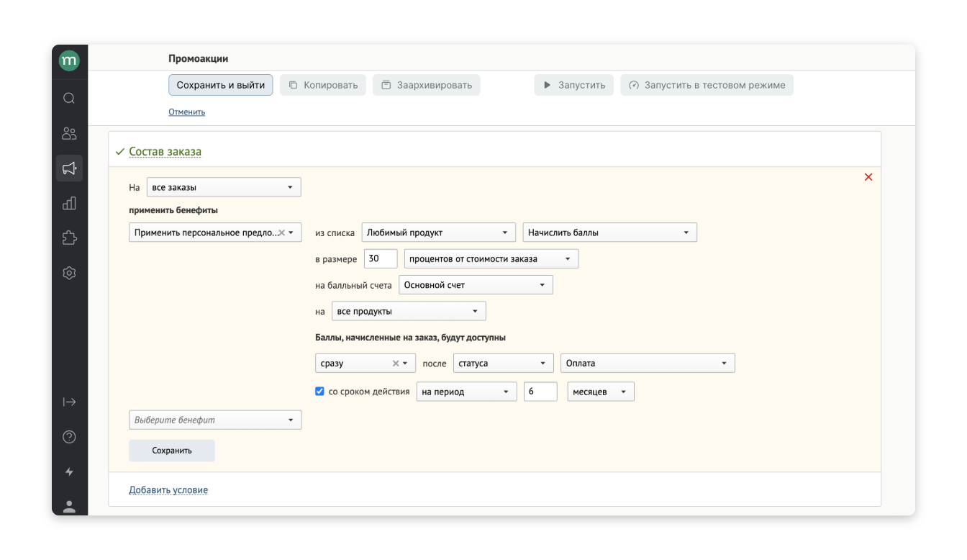Select the megaphone campaigns icon
Viewport: 967px width, 560px height.
click(x=69, y=168)
